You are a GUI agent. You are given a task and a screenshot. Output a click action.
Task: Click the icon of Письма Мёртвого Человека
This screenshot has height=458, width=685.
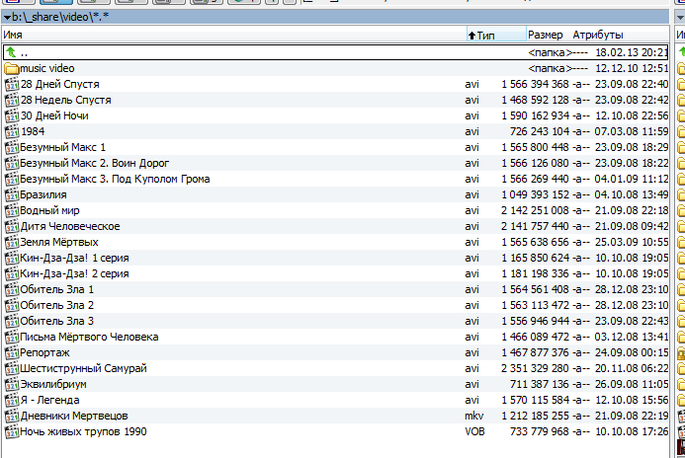(12, 337)
